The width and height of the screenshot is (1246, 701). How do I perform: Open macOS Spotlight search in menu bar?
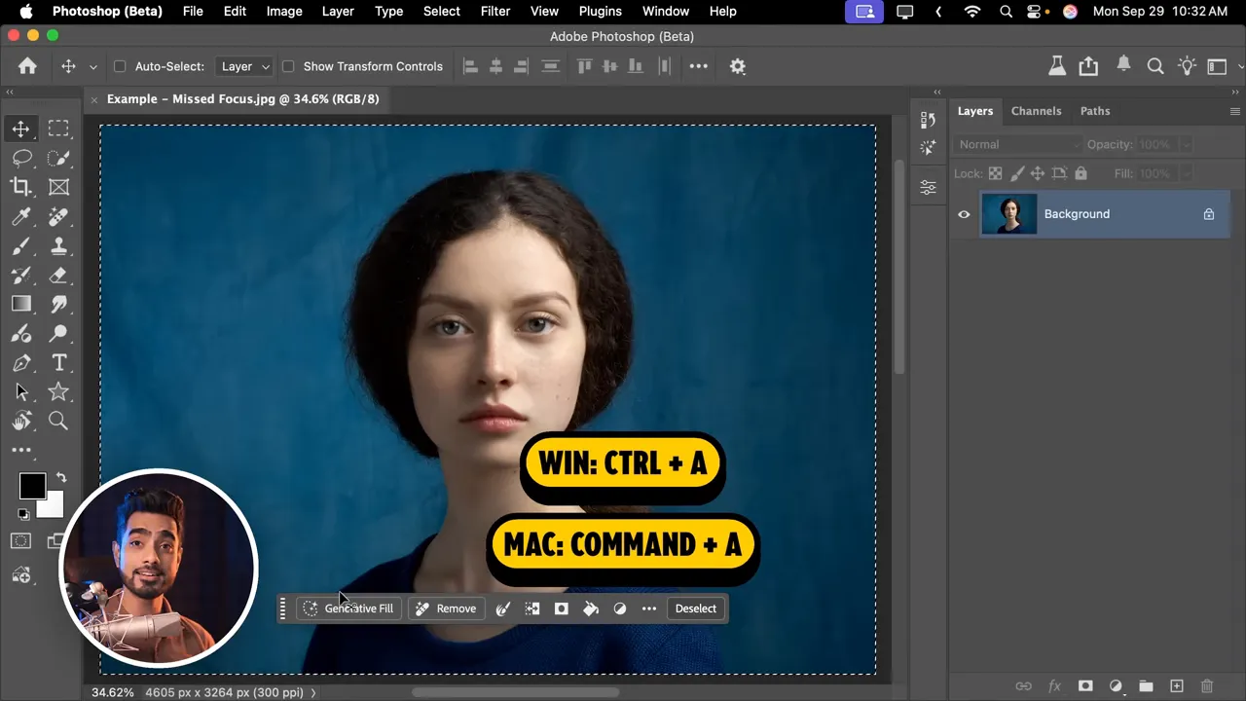pos(1007,11)
